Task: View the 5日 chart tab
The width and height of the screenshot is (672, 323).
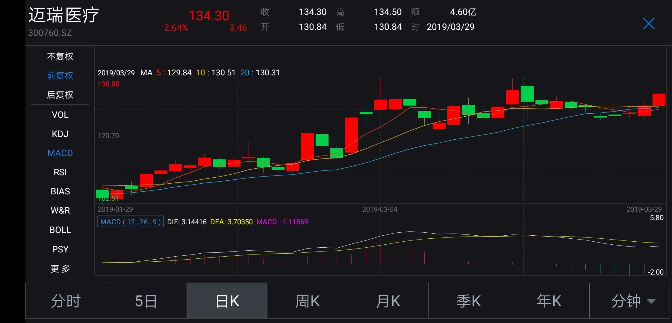Action: coord(146,301)
